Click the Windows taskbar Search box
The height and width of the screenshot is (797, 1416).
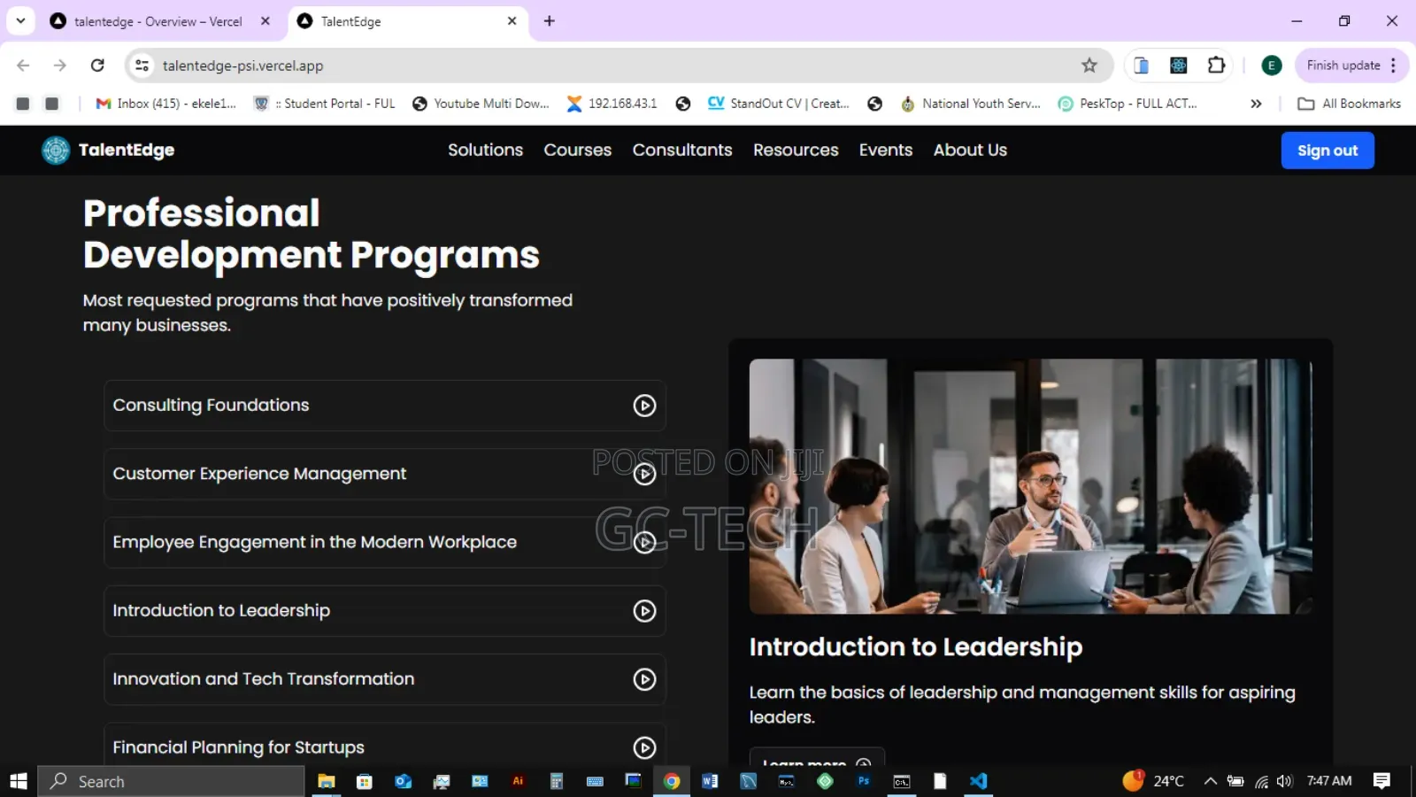(172, 781)
